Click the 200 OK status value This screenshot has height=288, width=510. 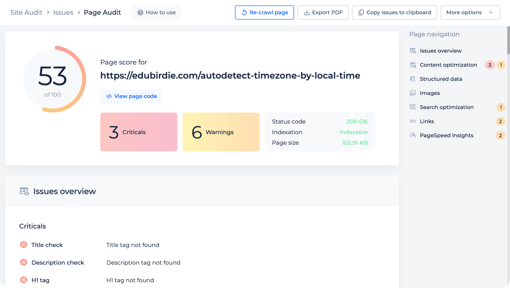[x=357, y=122]
